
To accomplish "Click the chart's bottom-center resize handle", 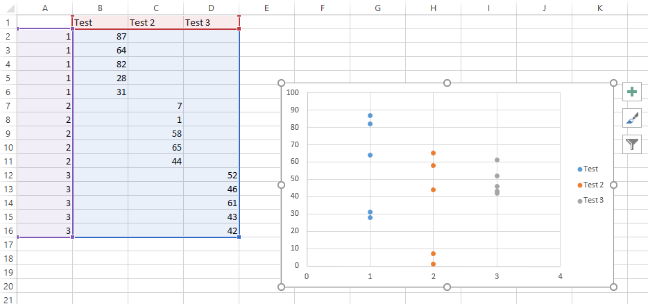I will pos(447,287).
